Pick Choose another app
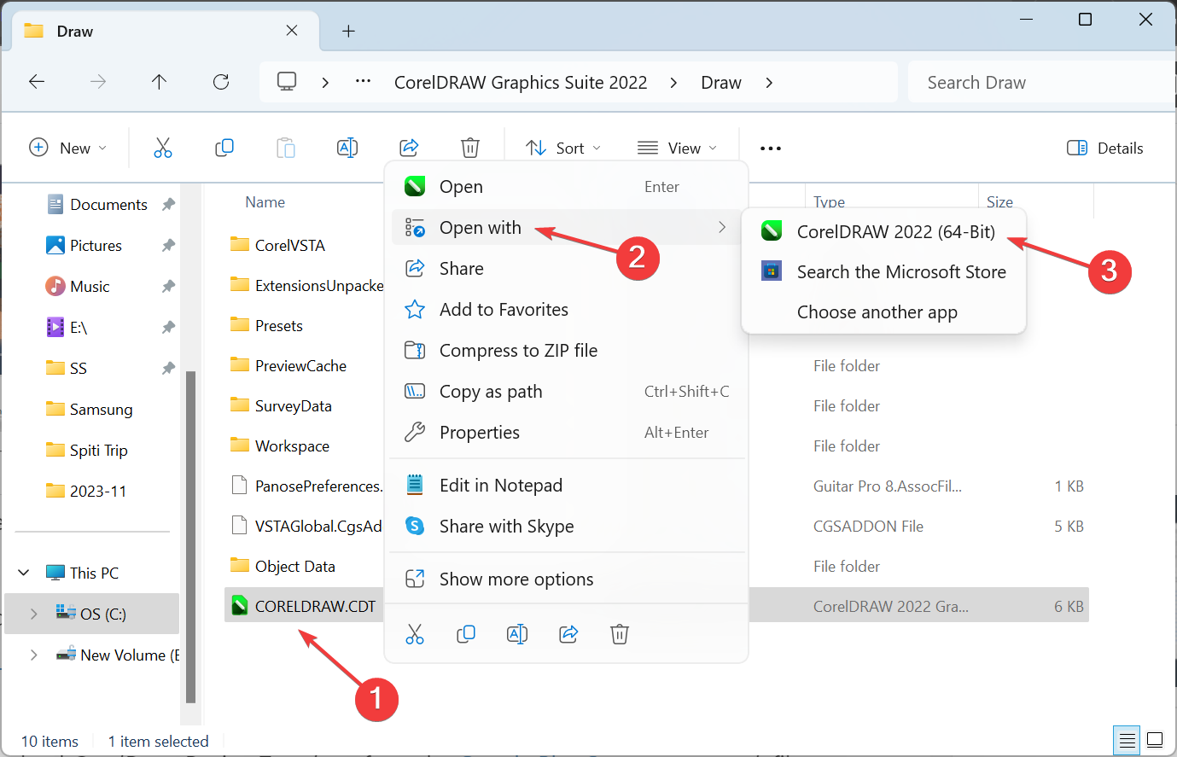 click(884, 312)
